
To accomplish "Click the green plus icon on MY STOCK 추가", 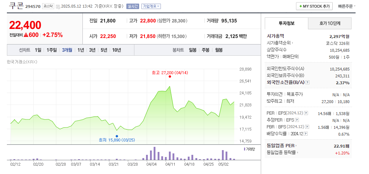I will coord(300,7).
